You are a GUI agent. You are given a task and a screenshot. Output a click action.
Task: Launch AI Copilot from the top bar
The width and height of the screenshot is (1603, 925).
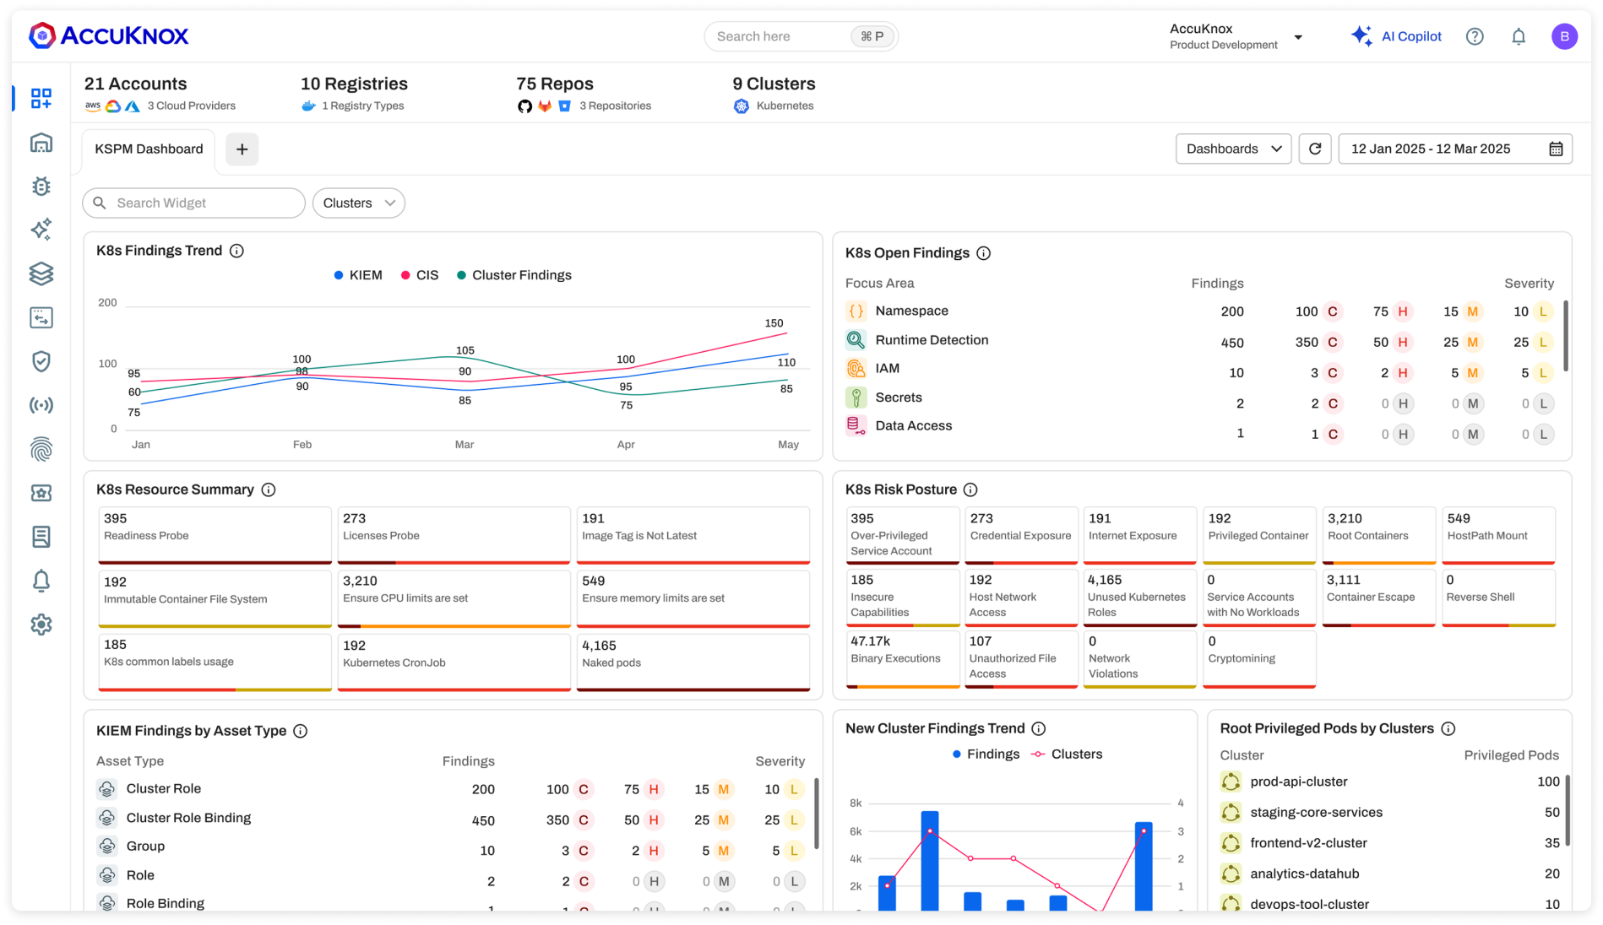pyautogui.click(x=1398, y=35)
